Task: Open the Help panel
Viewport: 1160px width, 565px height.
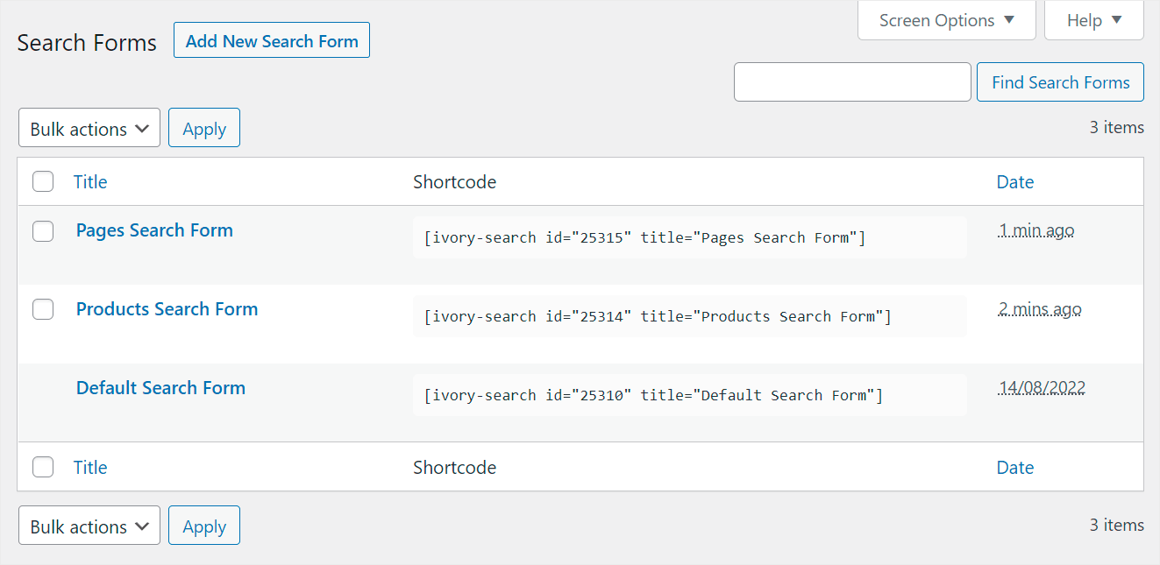Action: click(1093, 19)
